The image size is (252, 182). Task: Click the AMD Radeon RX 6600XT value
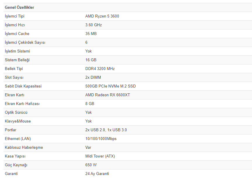pyautogui.click(x=108, y=95)
